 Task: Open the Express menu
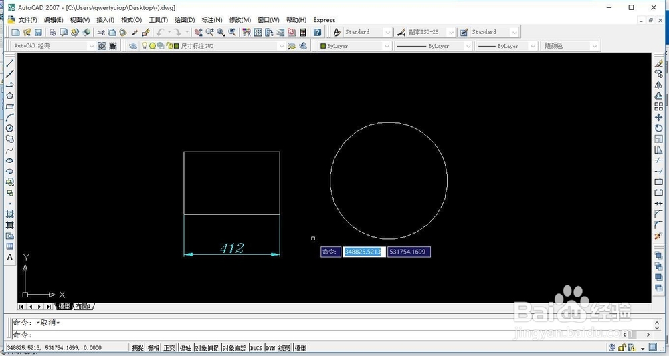tap(324, 20)
